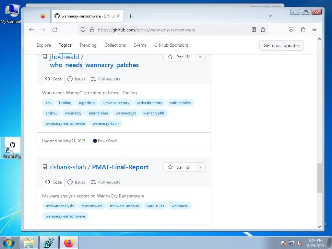Select the active-directory topic tag
The width and height of the screenshot is (332, 249).
[116, 103]
